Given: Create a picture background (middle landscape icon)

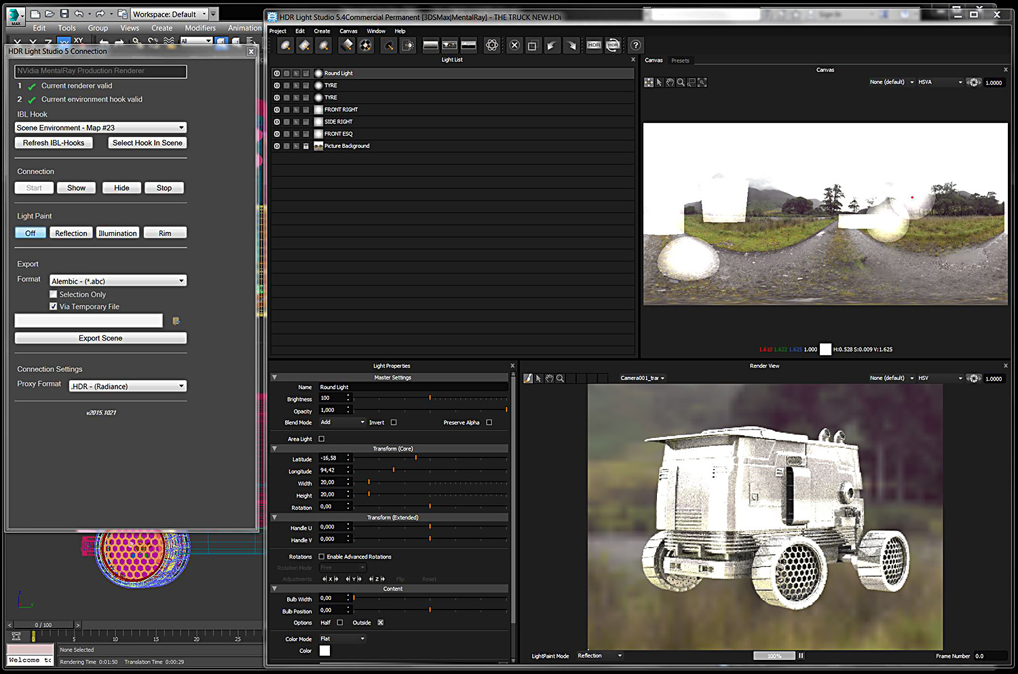Looking at the screenshot, I should coord(449,45).
